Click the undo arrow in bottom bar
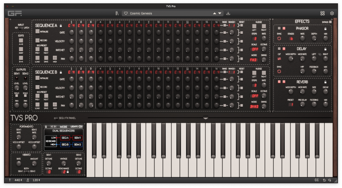The image size is (342, 188). click(324, 180)
